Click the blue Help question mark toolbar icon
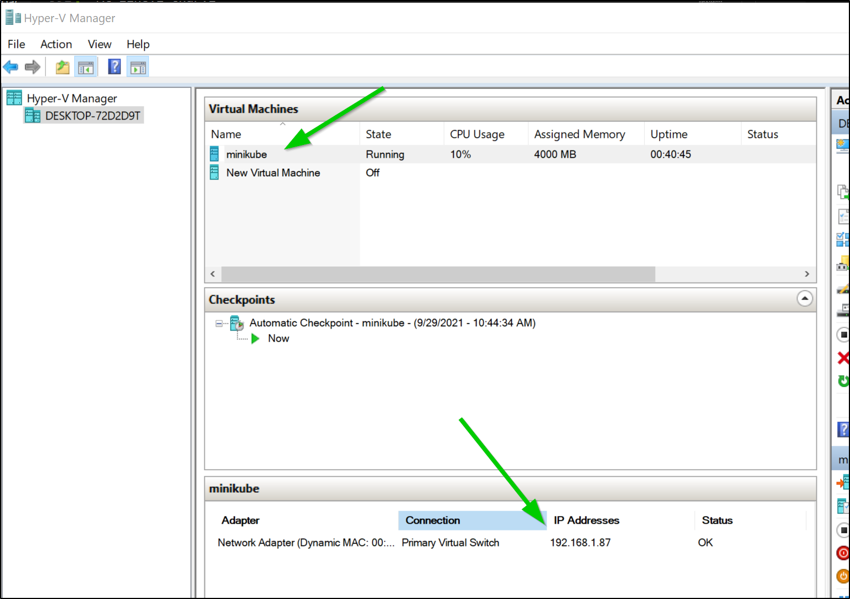The image size is (850, 599). pyautogui.click(x=114, y=67)
